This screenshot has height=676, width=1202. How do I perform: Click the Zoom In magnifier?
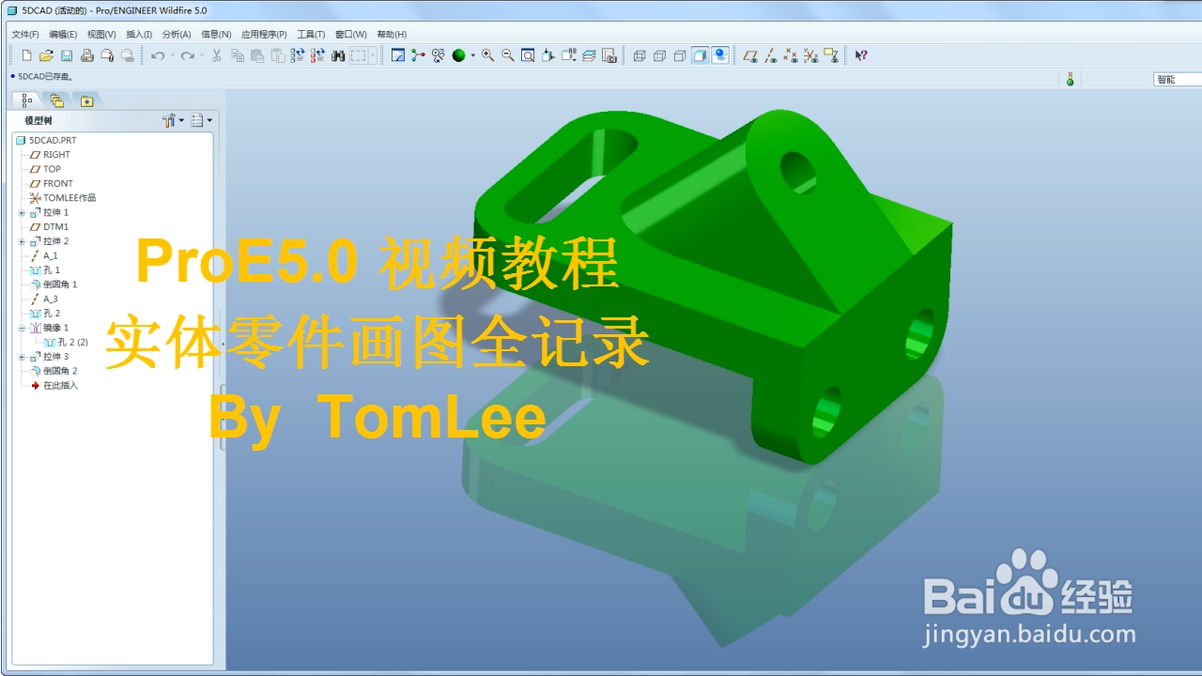pyautogui.click(x=487, y=55)
